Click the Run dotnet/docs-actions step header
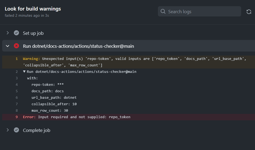 click(x=129, y=46)
